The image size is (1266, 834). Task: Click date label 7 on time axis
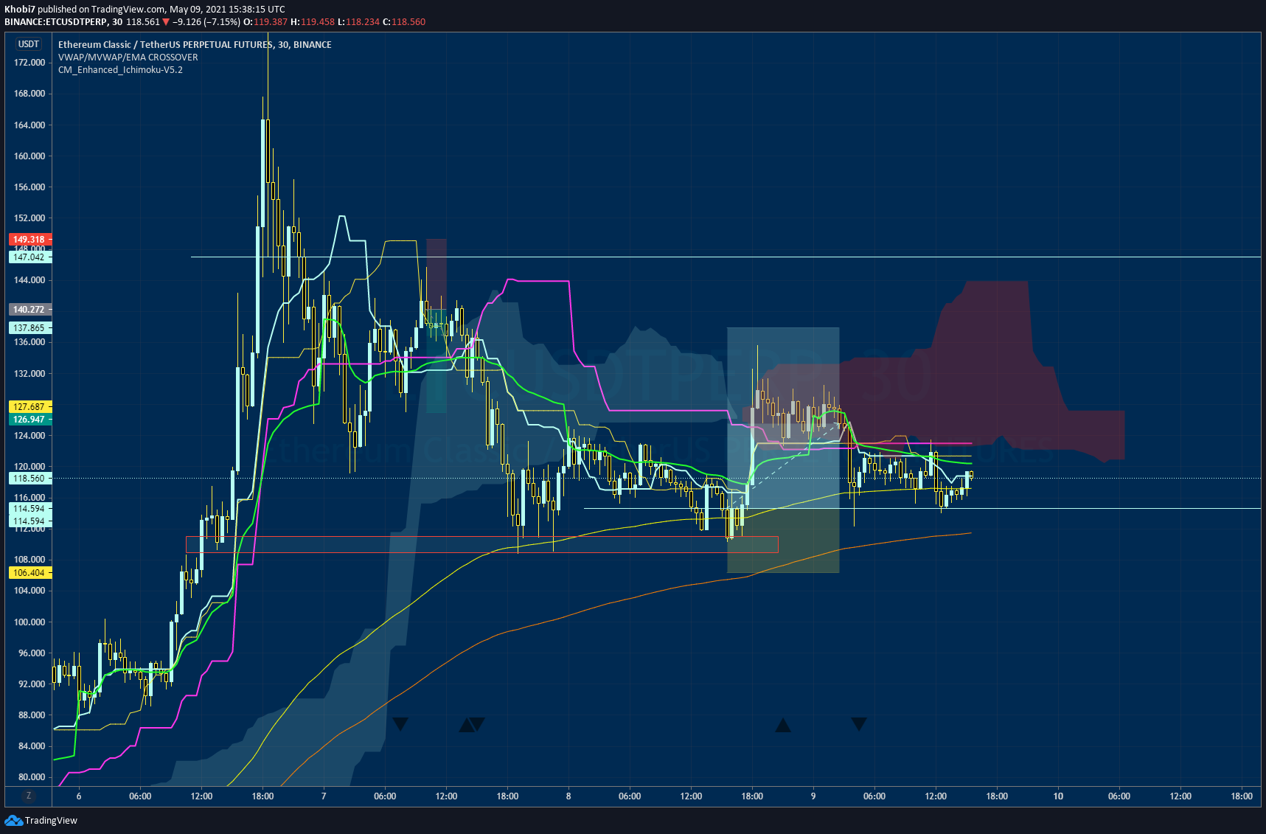click(x=324, y=796)
